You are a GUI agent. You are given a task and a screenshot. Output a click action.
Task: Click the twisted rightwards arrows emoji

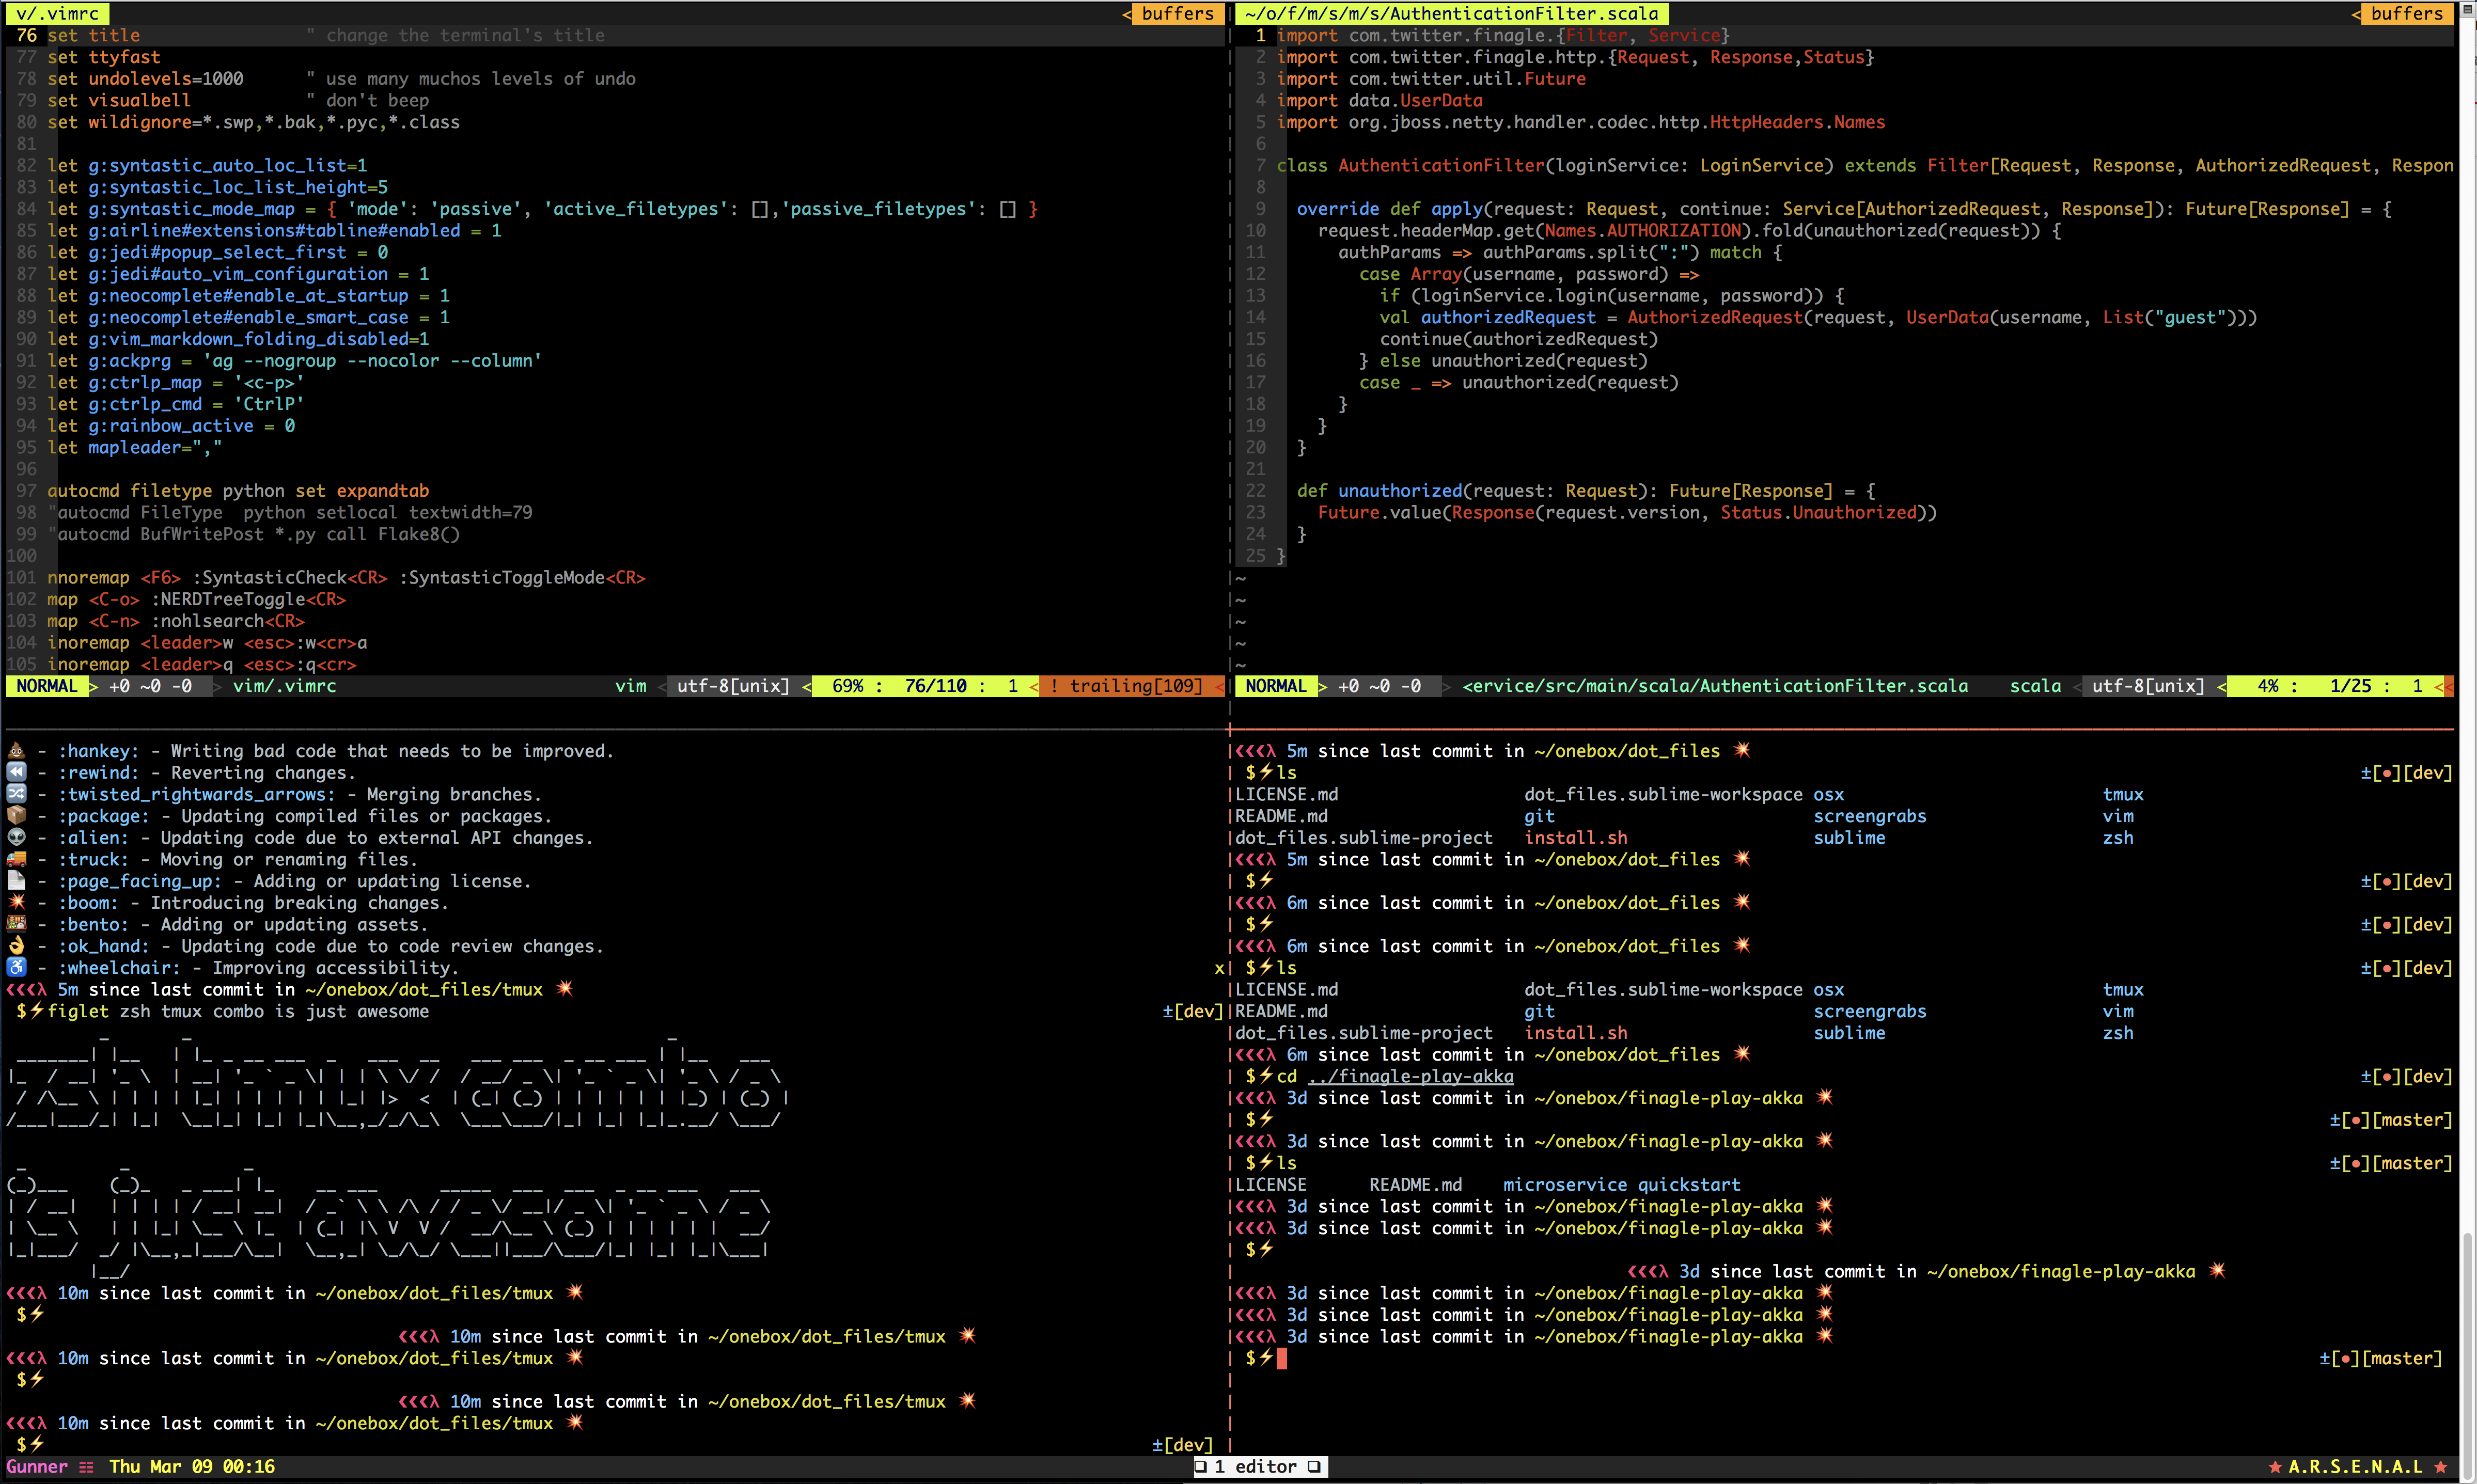(16, 793)
